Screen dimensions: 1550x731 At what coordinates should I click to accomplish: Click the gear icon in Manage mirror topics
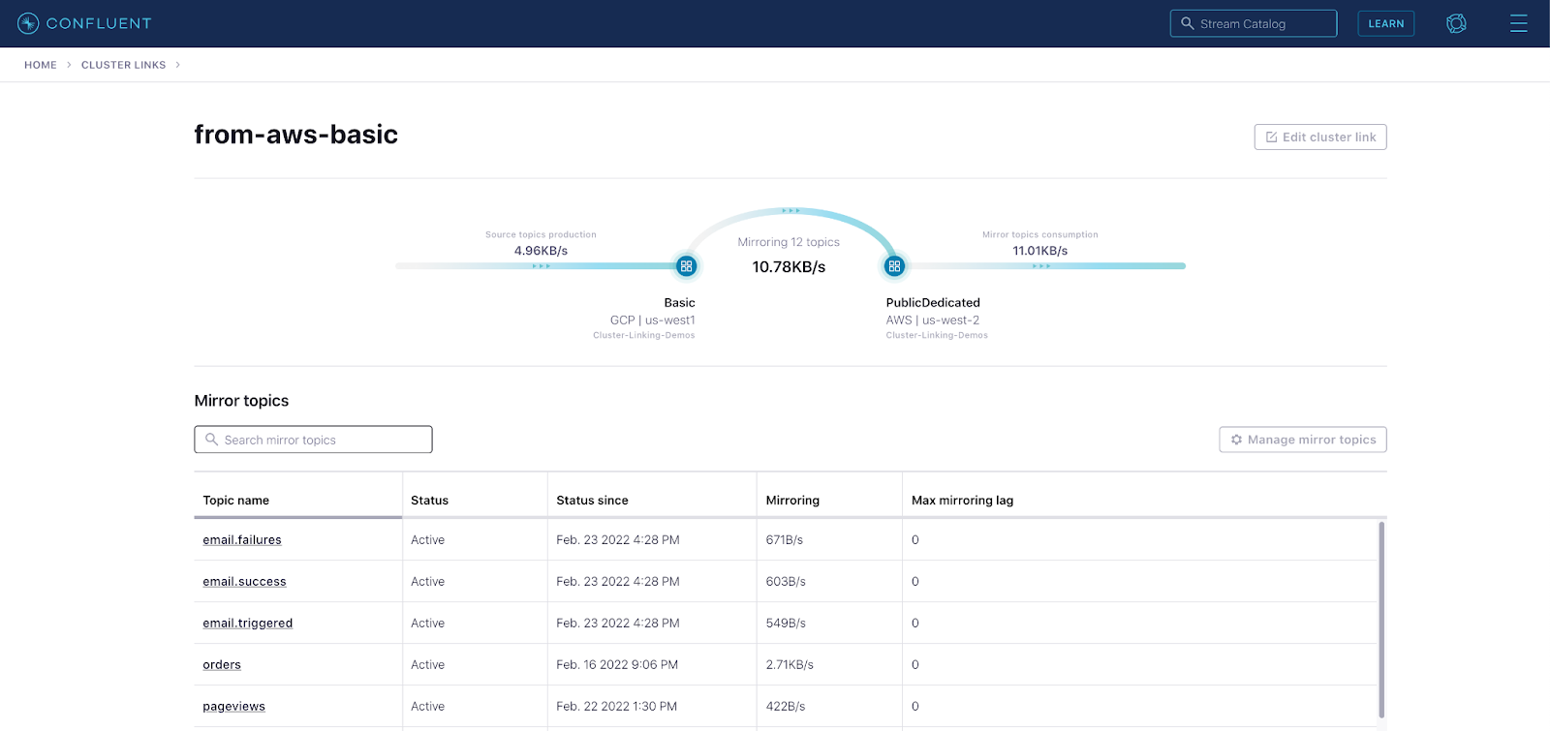1236,440
